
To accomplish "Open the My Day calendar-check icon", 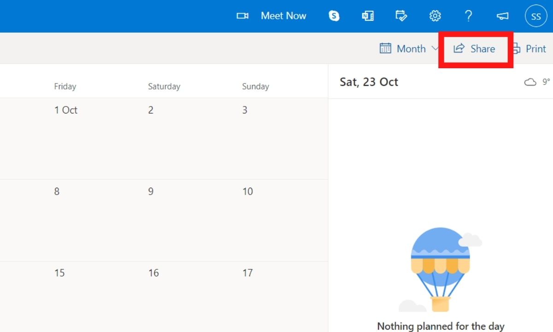I will click(401, 16).
